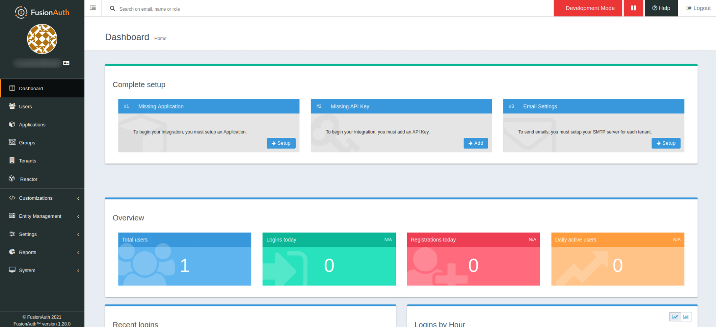Collapse the sidebar using the hamburger icon
Image resolution: width=716 pixels, height=327 pixels.
93,8
